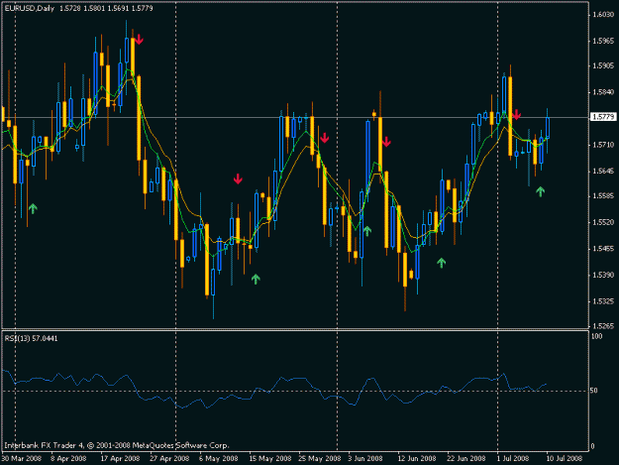This screenshot has width=619, height=465.
Task: Click the 1.5645 price axis label
Action: tap(603, 172)
